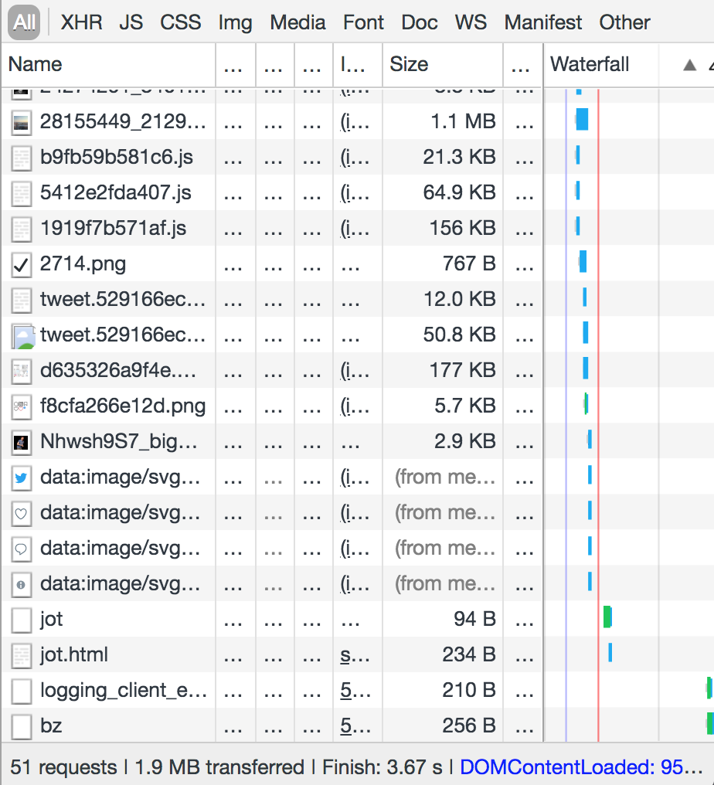Filter requests by Manifest
This screenshot has height=785, width=714.
coord(543,22)
